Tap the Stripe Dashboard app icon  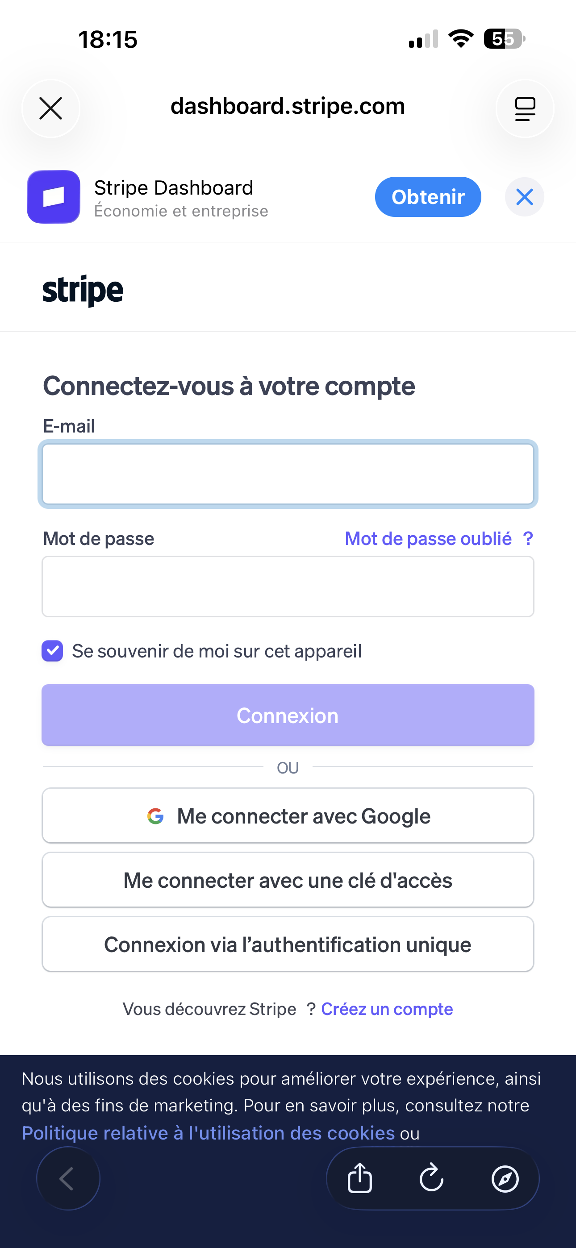53,197
